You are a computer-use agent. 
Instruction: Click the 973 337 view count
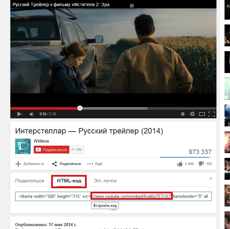[200, 152]
